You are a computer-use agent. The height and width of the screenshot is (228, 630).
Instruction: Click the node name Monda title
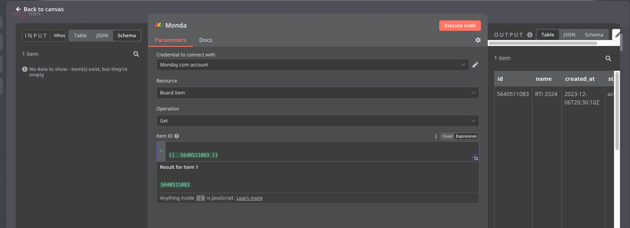176,25
